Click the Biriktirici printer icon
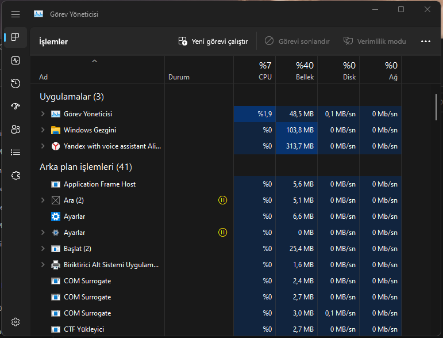Image resolution: width=443 pixels, height=338 pixels. (x=56, y=265)
